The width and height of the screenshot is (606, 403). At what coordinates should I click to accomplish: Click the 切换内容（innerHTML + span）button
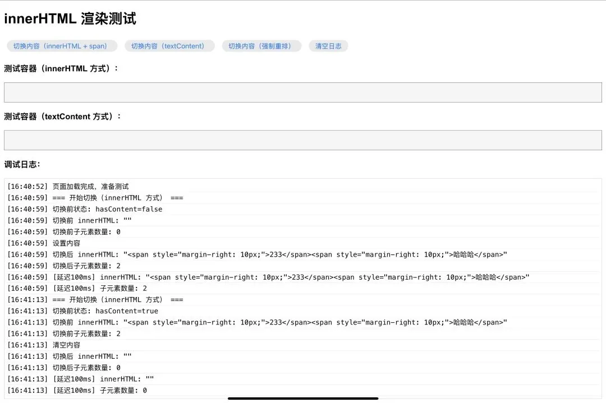coord(62,46)
